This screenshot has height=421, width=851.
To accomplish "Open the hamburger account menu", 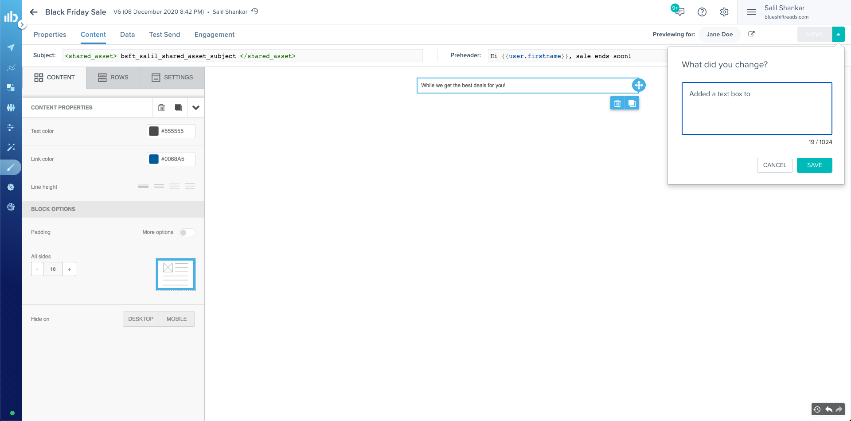I will [x=751, y=12].
